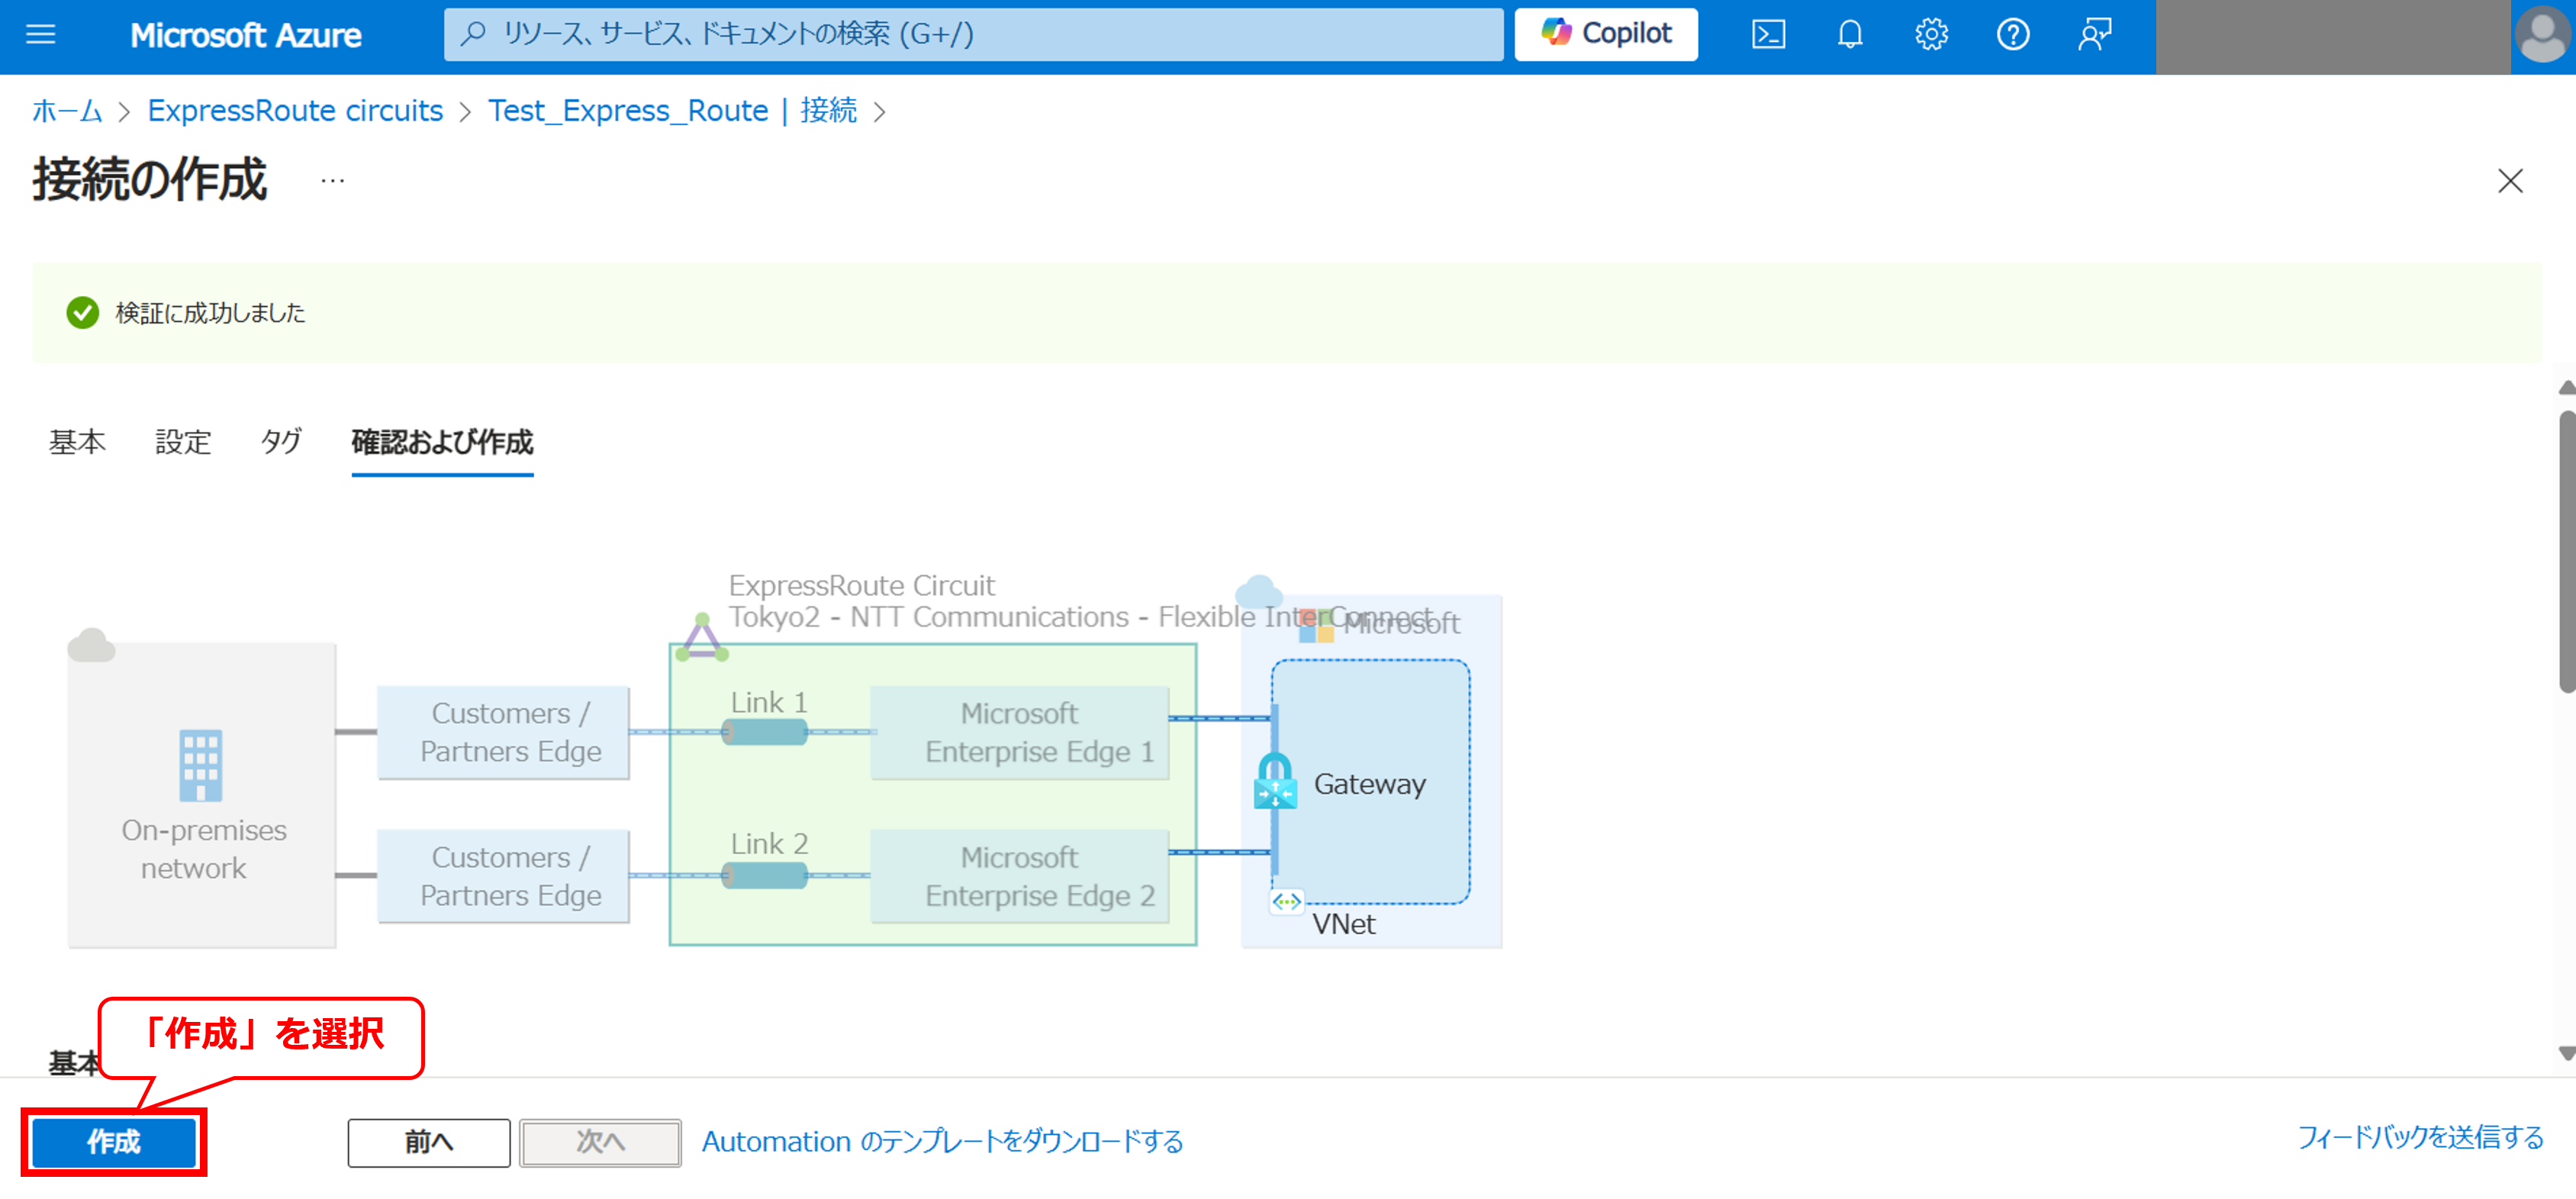Switch to the タグ tab
Image resolution: width=2576 pixels, height=1199 pixels.
[281, 442]
